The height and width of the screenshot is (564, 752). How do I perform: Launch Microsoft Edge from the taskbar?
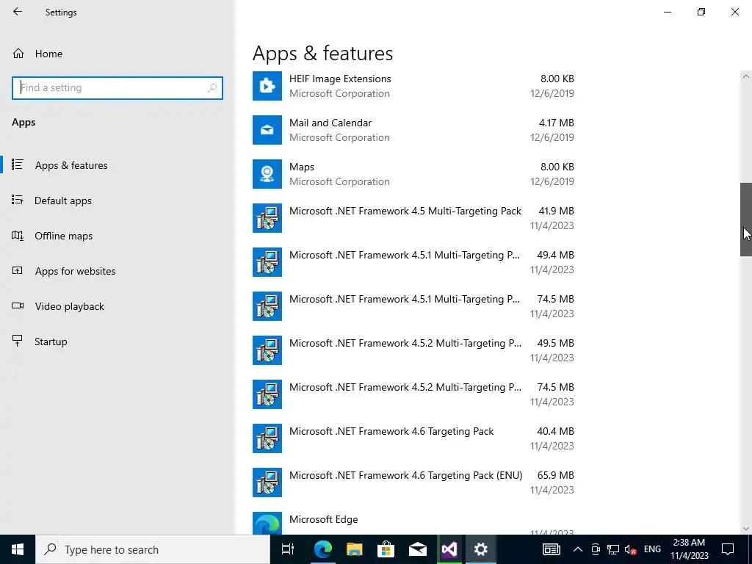click(x=323, y=549)
